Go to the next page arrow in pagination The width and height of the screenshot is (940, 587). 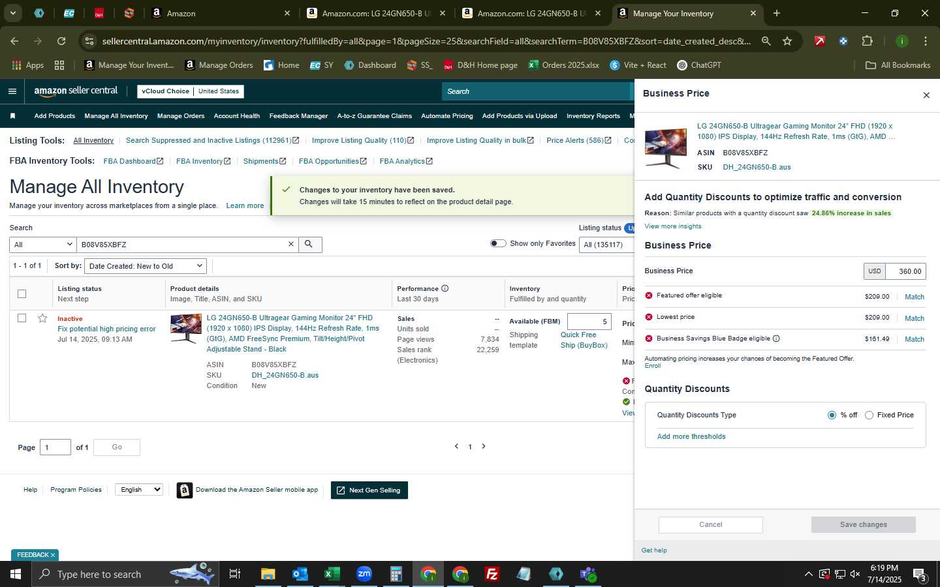(484, 446)
